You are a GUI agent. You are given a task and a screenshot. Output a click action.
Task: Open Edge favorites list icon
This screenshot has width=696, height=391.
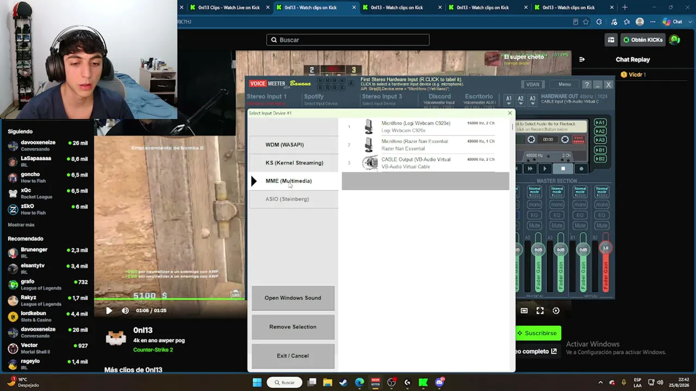pos(626,22)
